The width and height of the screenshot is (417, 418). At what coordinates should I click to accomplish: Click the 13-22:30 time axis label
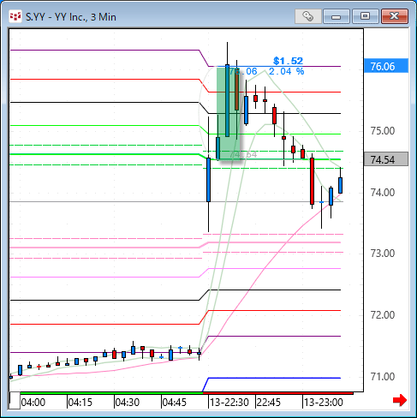click(229, 403)
